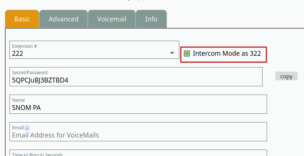
Task: Click the 'Secret/Password' field label
Action: (30, 72)
